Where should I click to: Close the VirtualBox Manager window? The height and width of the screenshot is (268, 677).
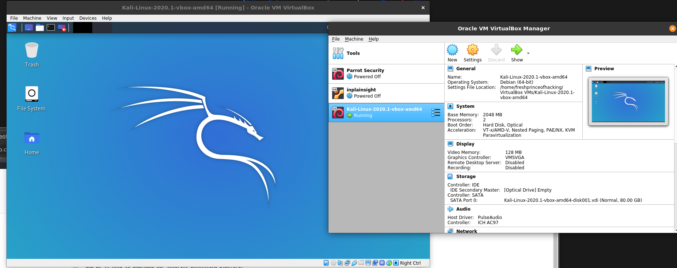click(x=672, y=29)
